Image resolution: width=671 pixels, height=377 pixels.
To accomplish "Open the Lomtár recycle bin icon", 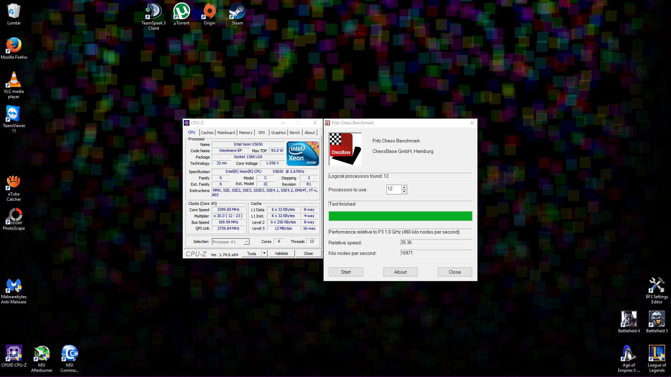I will (x=14, y=14).
